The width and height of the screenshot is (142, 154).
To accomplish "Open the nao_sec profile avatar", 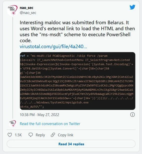I will [12, 10].
